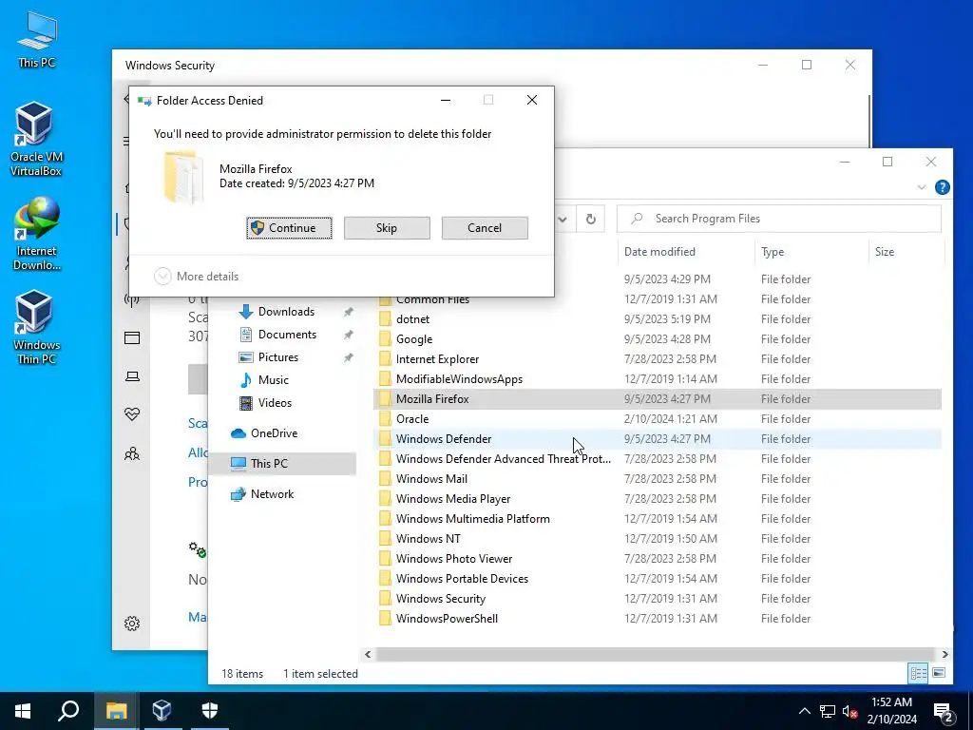Open the Windows Start menu
The image size is (973, 730).
[x=23, y=711]
